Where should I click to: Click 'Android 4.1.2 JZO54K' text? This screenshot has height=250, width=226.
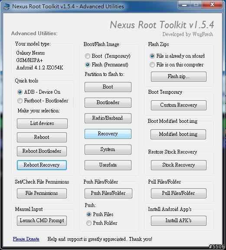(x=39, y=68)
